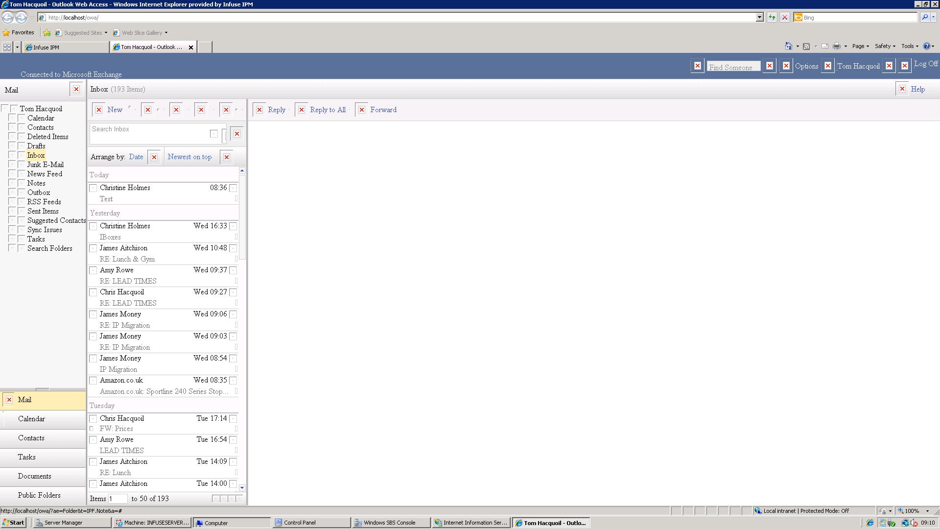The image size is (940, 529).
Task: Click the Reply icon in toolbar
Action: (x=271, y=109)
